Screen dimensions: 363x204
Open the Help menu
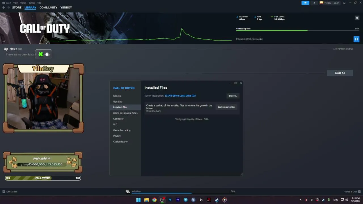click(x=39, y=3)
